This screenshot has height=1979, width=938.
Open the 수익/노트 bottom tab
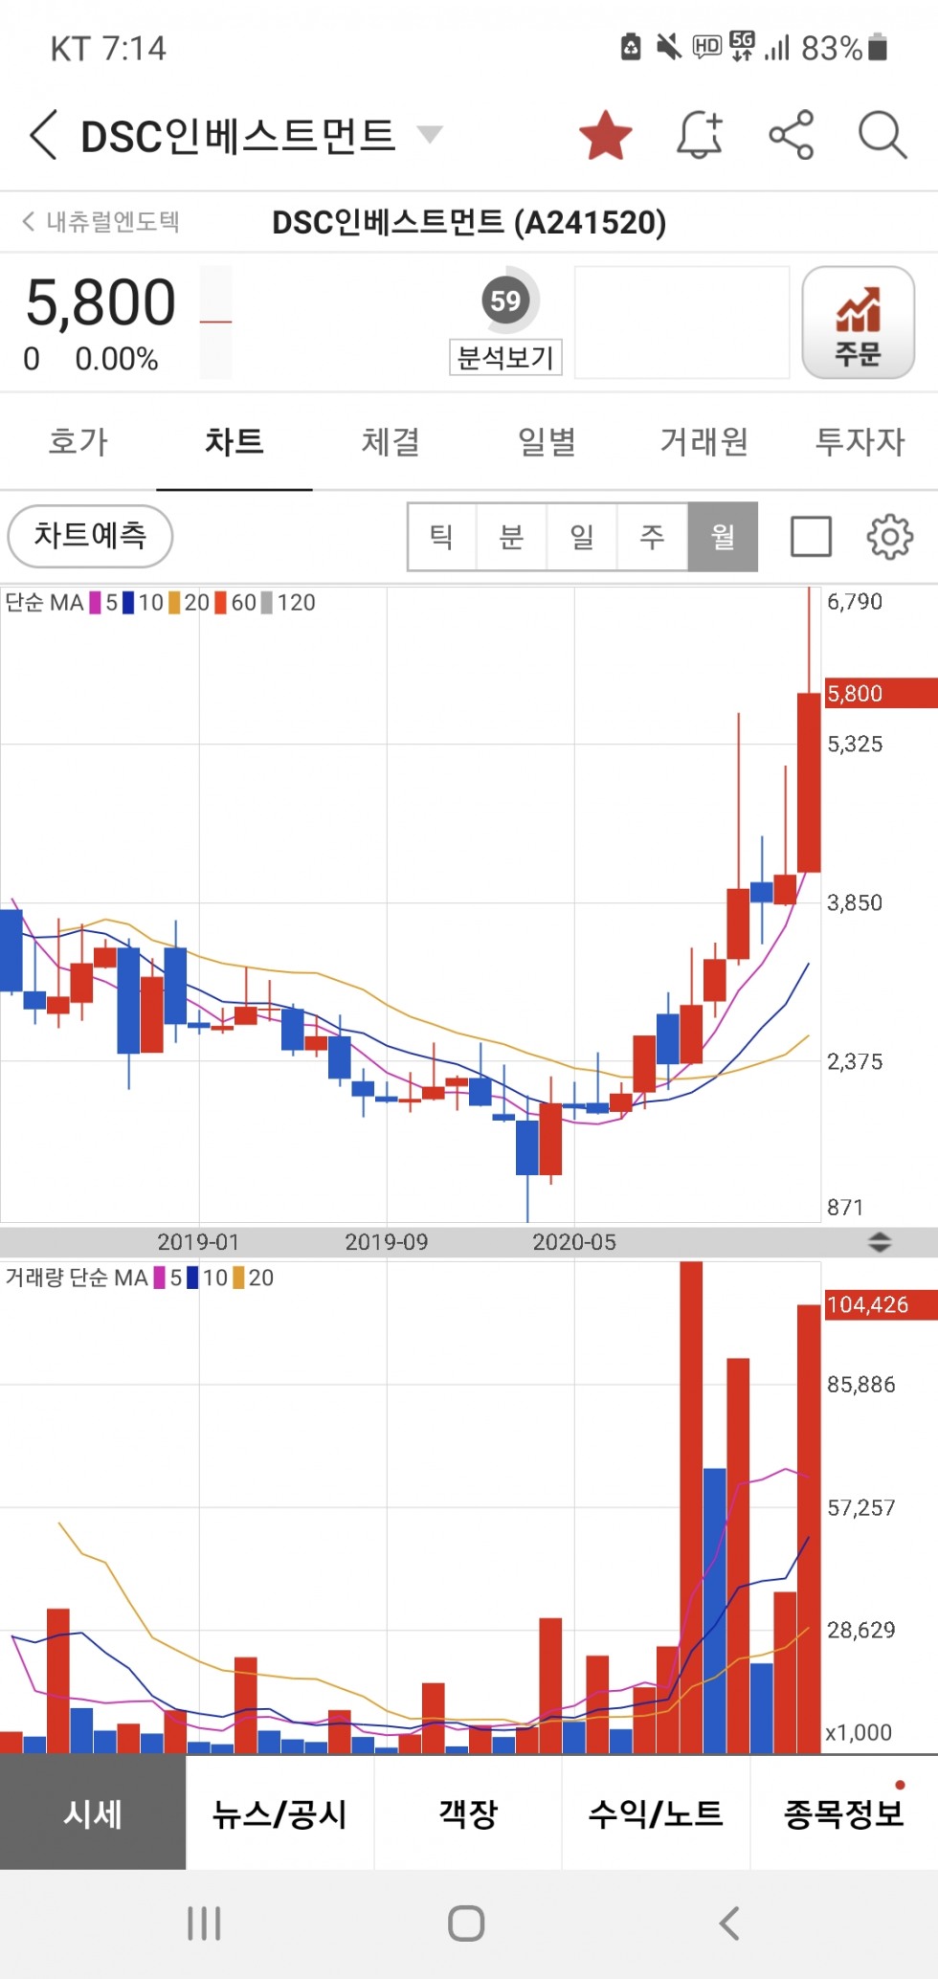pyautogui.click(x=656, y=1813)
